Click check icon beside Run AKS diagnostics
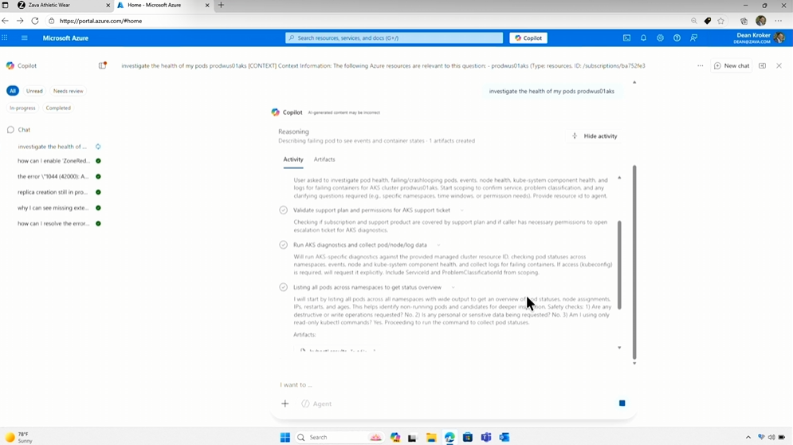 pos(283,245)
